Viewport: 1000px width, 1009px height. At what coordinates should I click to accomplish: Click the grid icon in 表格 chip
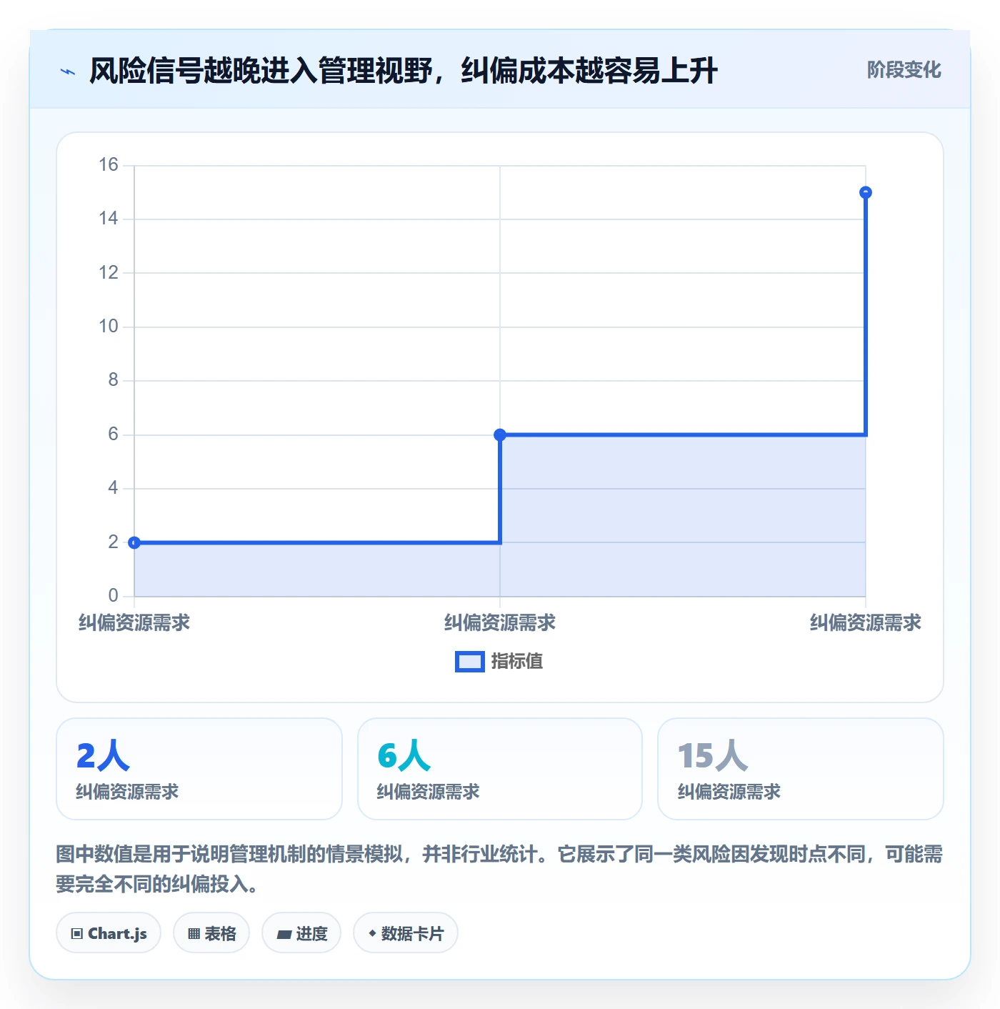(x=194, y=934)
